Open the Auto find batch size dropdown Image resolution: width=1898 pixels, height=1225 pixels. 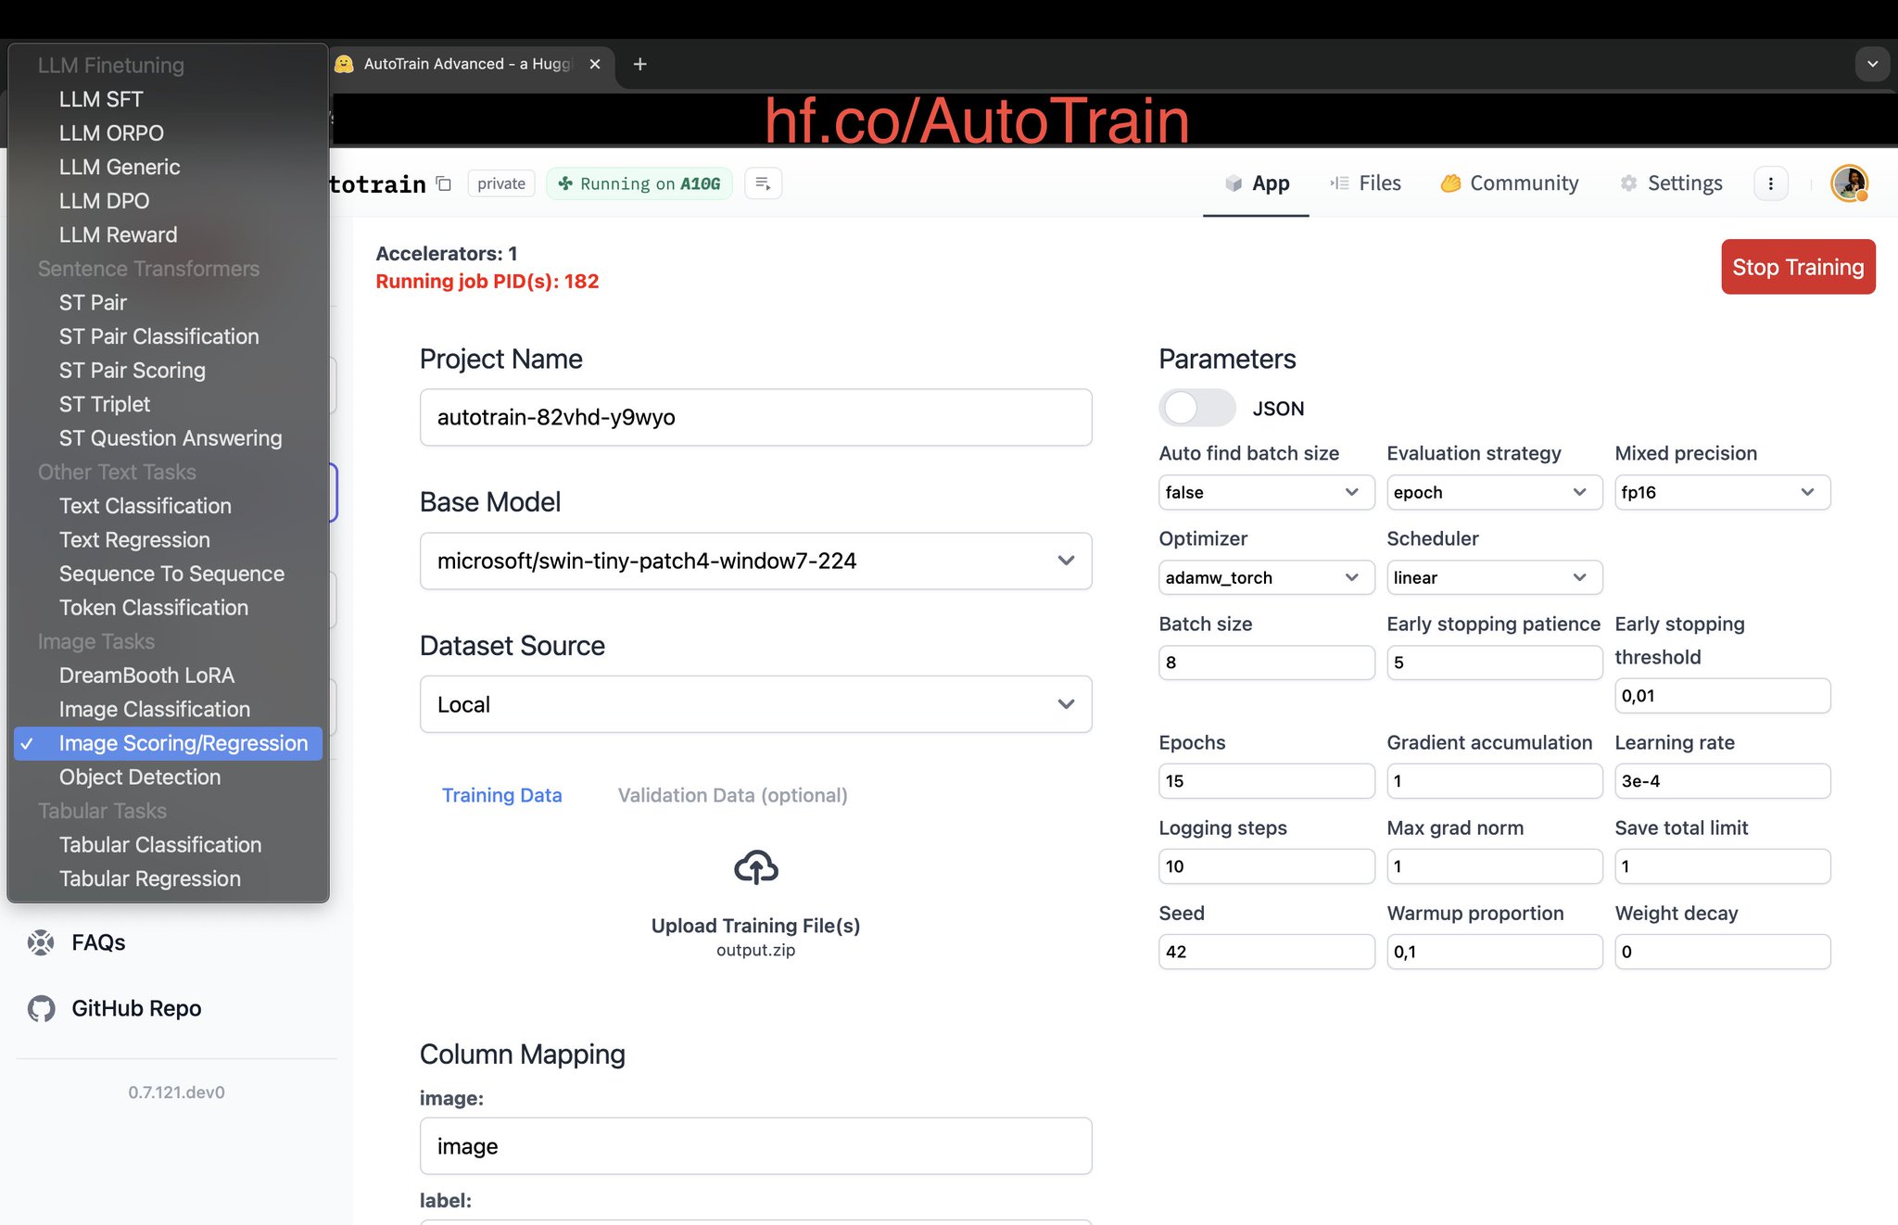pyautogui.click(x=1266, y=492)
